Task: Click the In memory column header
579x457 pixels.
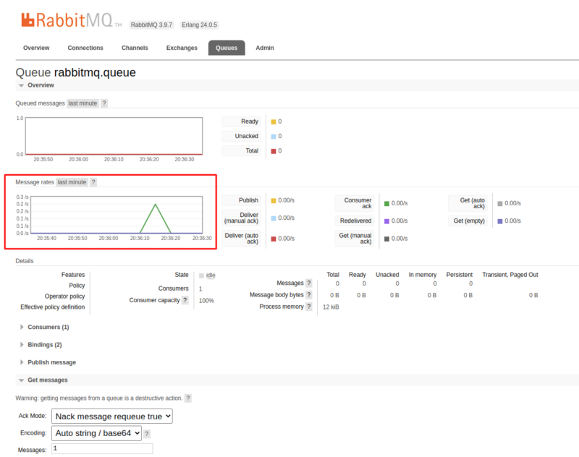Action: click(x=423, y=275)
